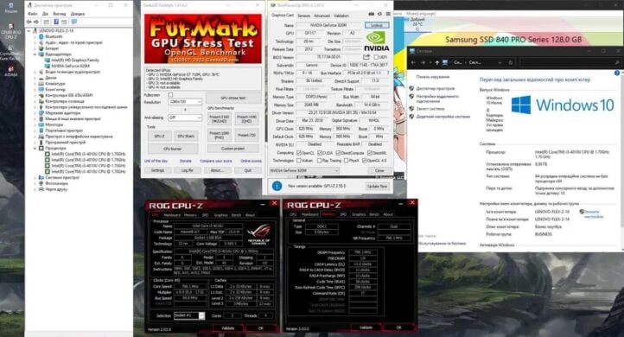Image resolution: width=624 pixels, height=337 pixels.
Task: Collapse the Відеоадаптери node in Device Manager
Action: pos(35,54)
